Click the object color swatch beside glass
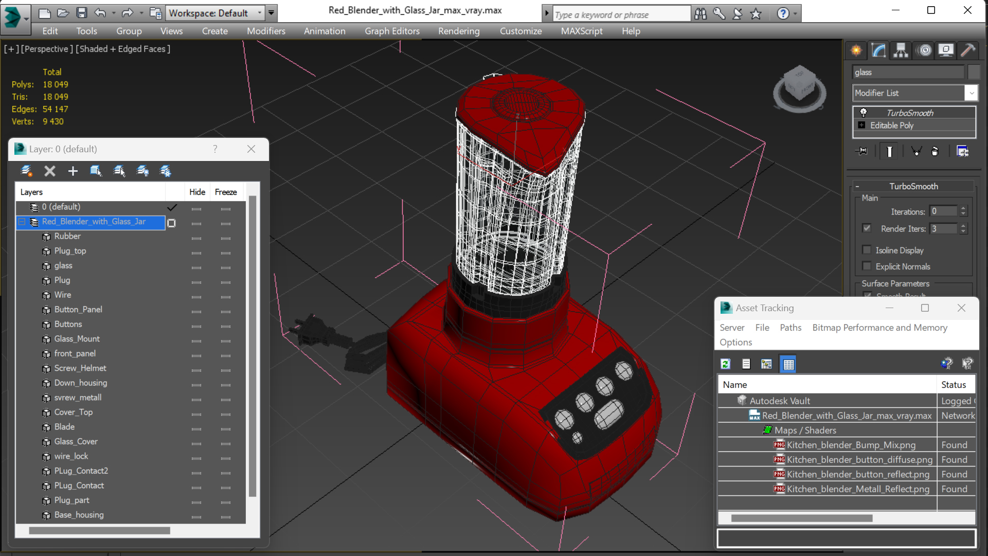The width and height of the screenshot is (988, 556). 973,73
